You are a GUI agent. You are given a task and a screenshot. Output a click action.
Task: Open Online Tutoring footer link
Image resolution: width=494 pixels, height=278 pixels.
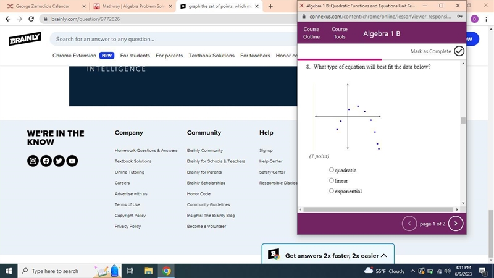130,172
